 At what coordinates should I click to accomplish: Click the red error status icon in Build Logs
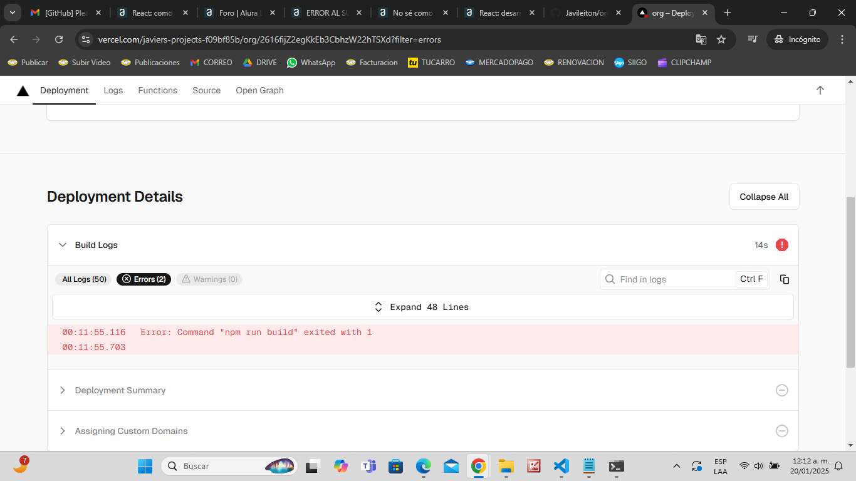(x=781, y=245)
